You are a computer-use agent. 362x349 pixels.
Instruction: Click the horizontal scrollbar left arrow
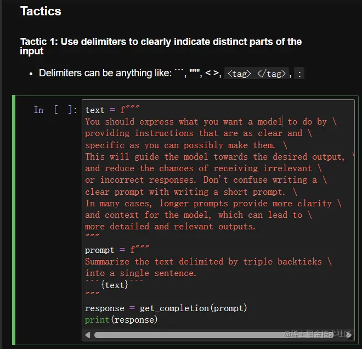click(88, 335)
